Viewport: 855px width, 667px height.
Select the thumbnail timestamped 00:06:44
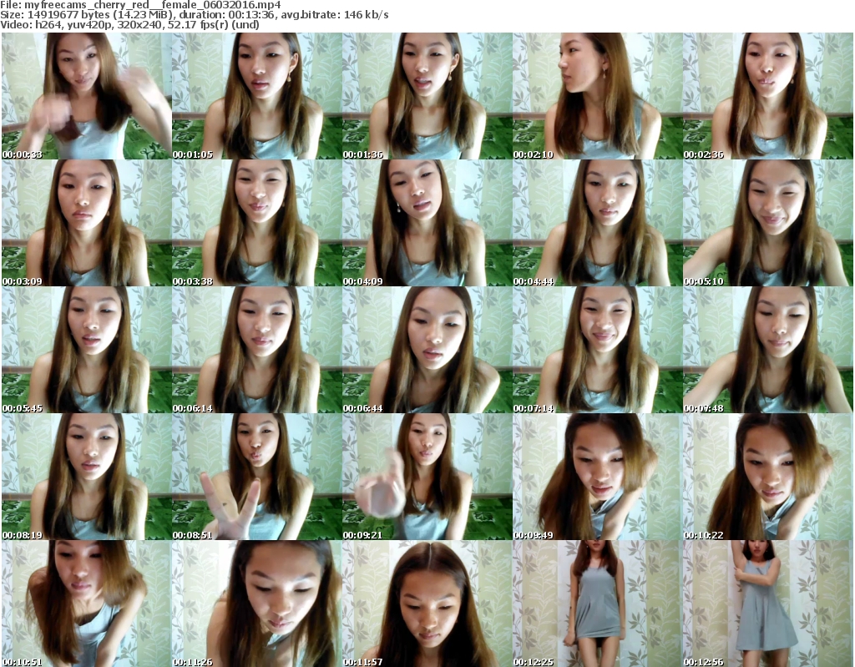[x=427, y=350]
